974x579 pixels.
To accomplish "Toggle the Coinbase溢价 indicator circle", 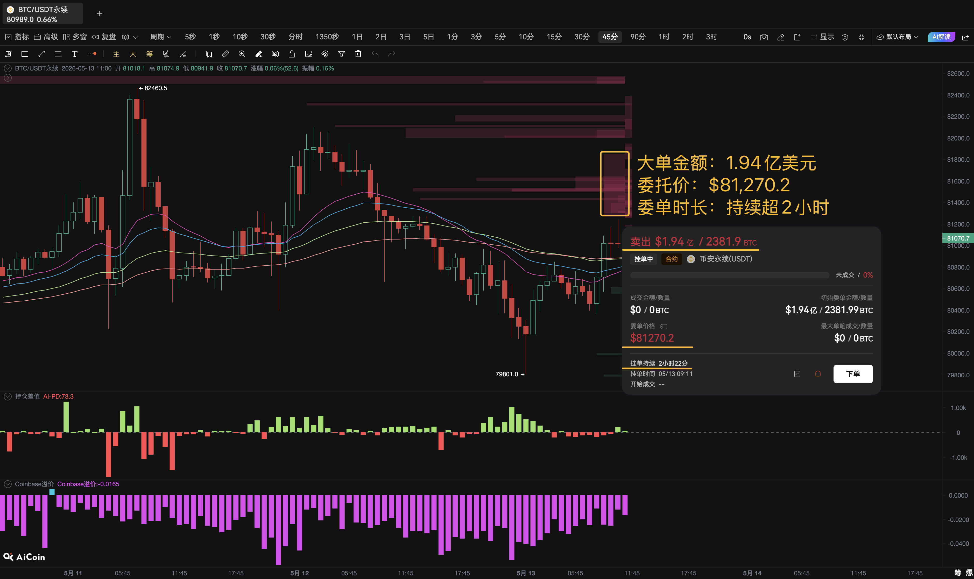I will pos(8,484).
